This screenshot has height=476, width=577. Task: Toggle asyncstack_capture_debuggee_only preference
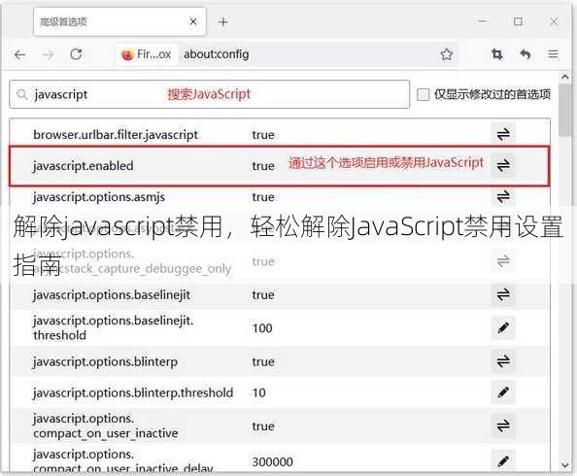(503, 261)
